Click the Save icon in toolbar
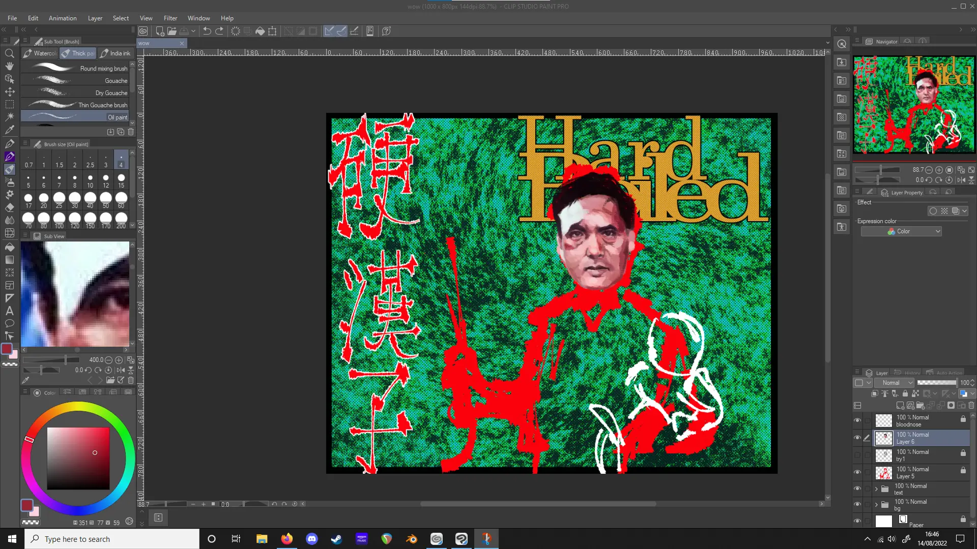Image resolution: width=977 pixels, height=549 pixels. pyautogui.click(x=184, y=31)
